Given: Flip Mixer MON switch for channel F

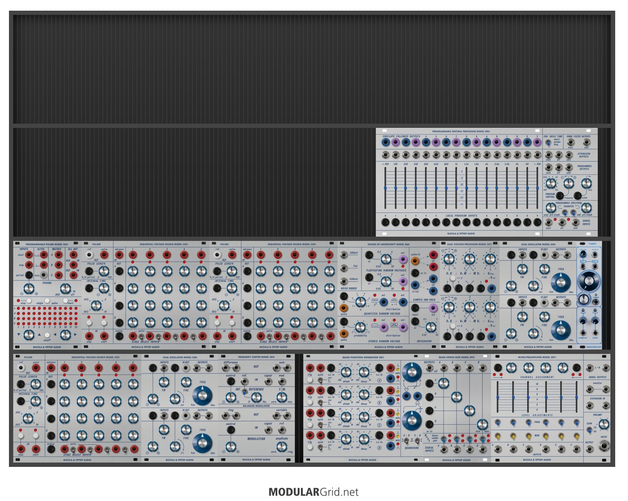Looking at the screenshot, I should point(576,436).
